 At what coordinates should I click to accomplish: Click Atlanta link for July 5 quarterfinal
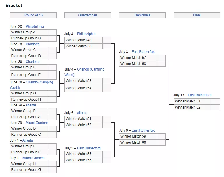82,113
